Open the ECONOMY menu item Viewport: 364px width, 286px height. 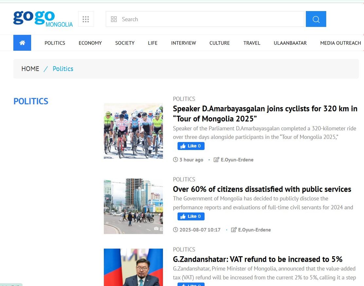pos(90,43)
